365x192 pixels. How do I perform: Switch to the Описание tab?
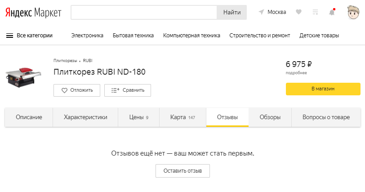click(29, 117)
